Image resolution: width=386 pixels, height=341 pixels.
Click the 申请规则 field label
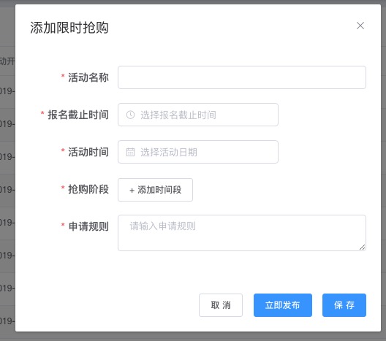(88, 226)
